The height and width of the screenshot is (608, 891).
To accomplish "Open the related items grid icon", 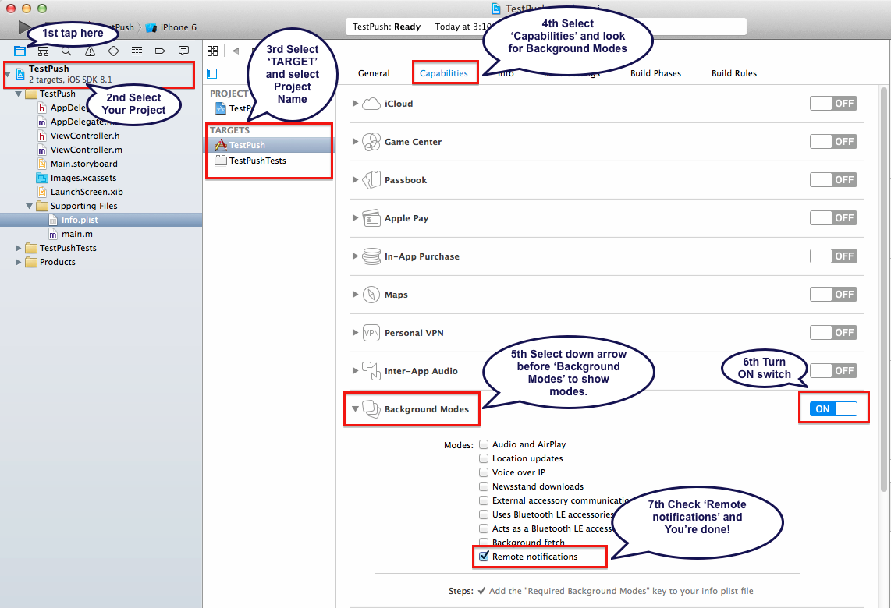I will pos(212,51).
